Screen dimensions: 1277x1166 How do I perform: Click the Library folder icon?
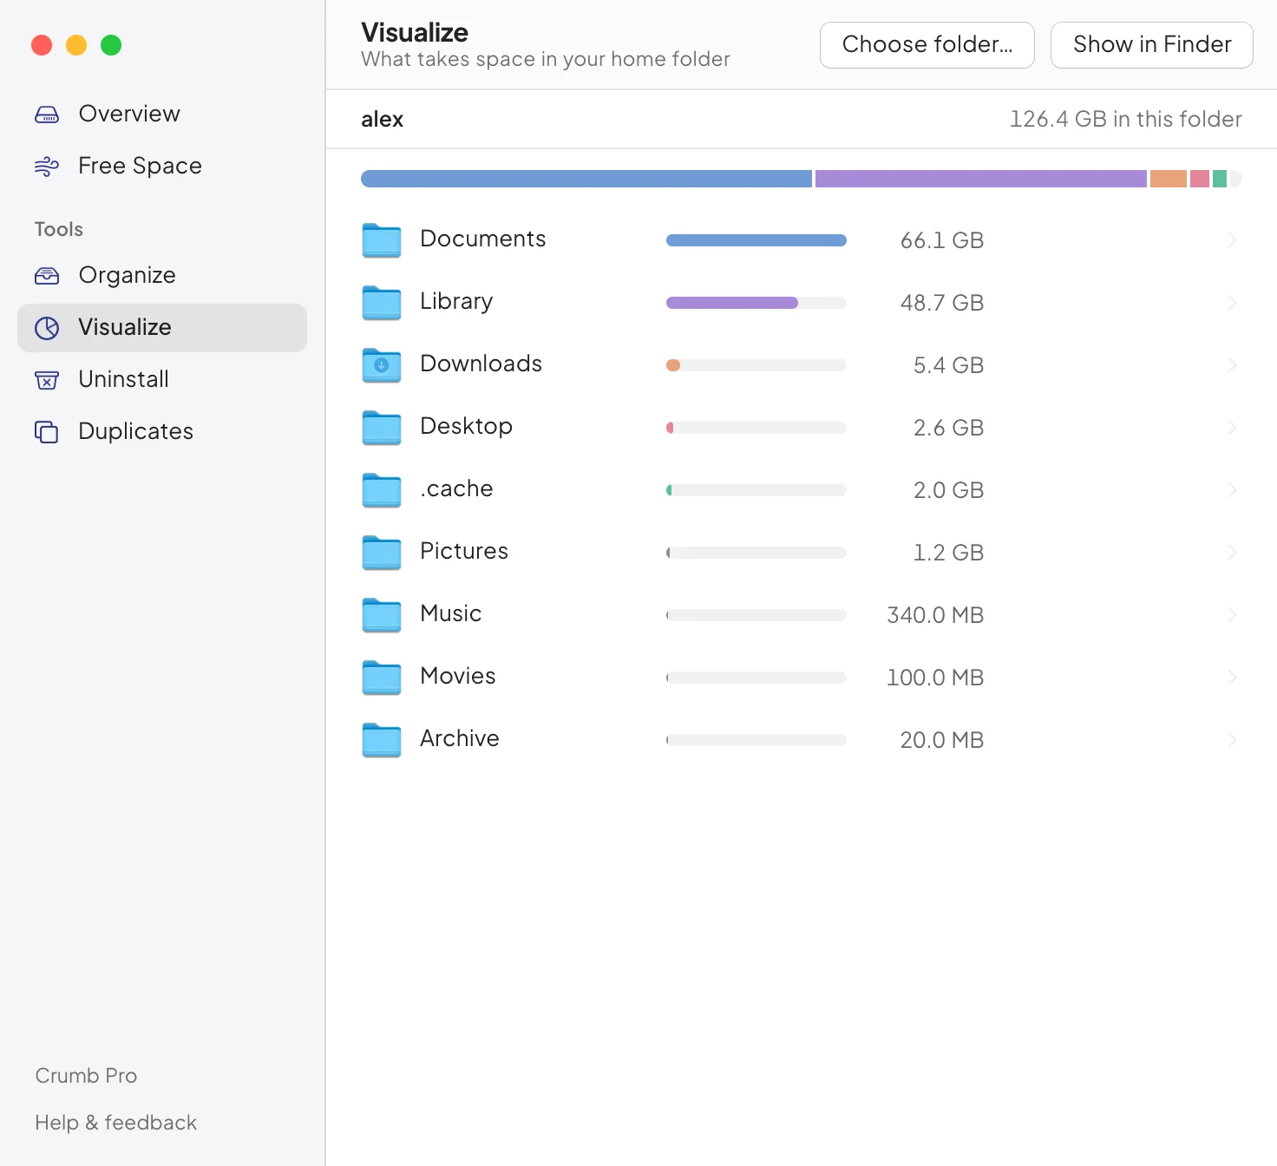click(382, 303)
